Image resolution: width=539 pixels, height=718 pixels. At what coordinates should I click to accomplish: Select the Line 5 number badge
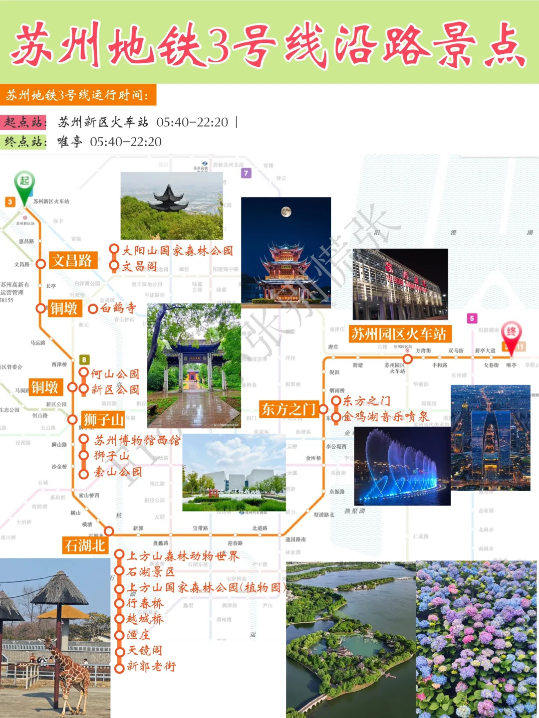472,317
